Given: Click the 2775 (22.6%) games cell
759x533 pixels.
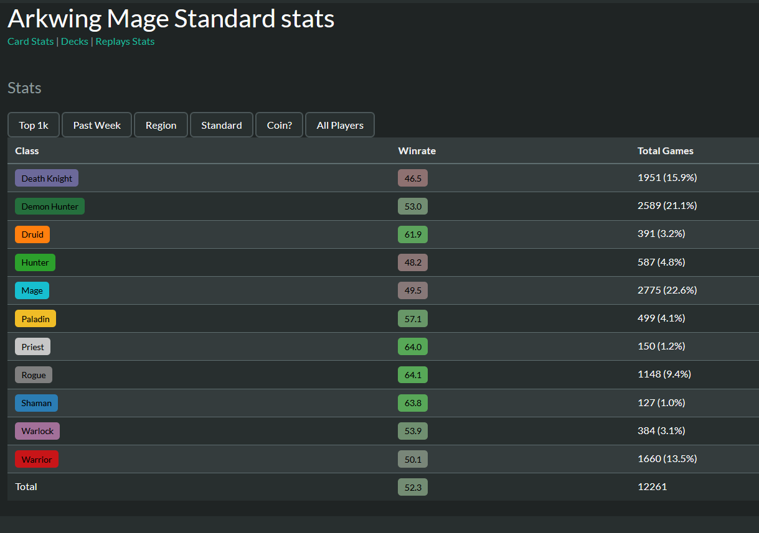Looking at the screenshot, I should tap(667, 290).
